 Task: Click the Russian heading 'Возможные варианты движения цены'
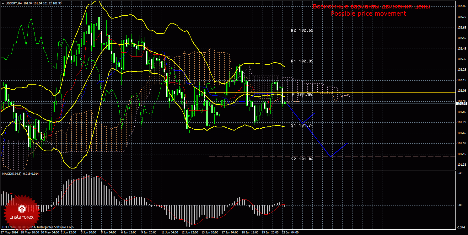pyautogui.click(x=371, y=7)
